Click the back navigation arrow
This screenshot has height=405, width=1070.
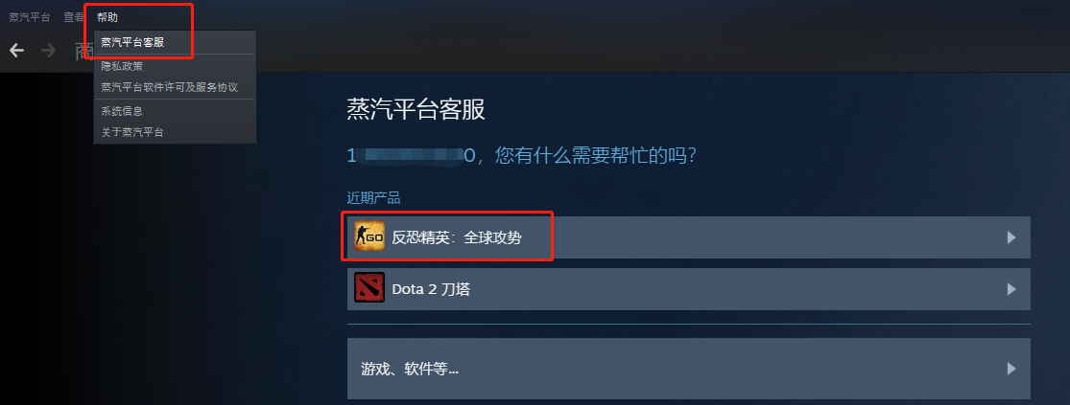point(16,51)
